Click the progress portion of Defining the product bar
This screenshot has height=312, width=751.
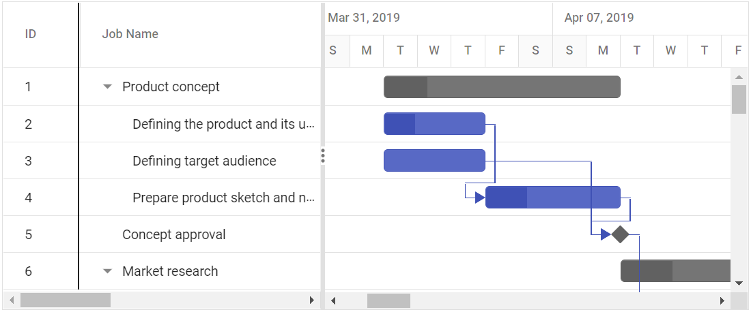400,124
